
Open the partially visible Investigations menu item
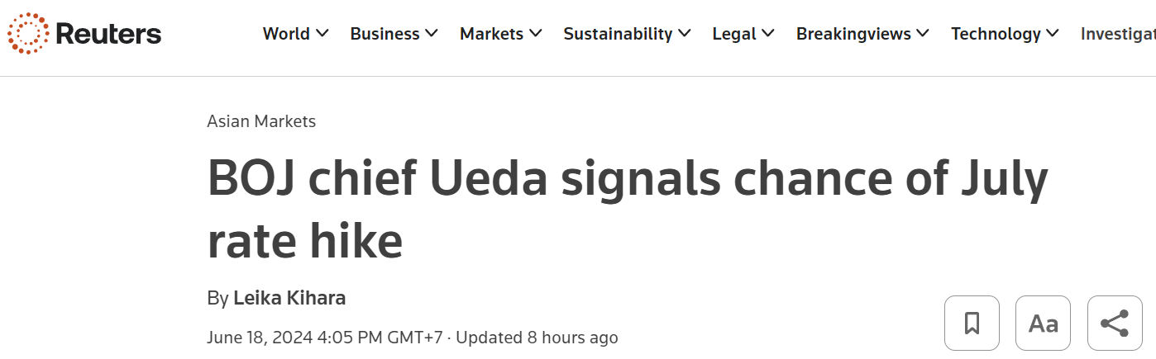point(1117,34)
